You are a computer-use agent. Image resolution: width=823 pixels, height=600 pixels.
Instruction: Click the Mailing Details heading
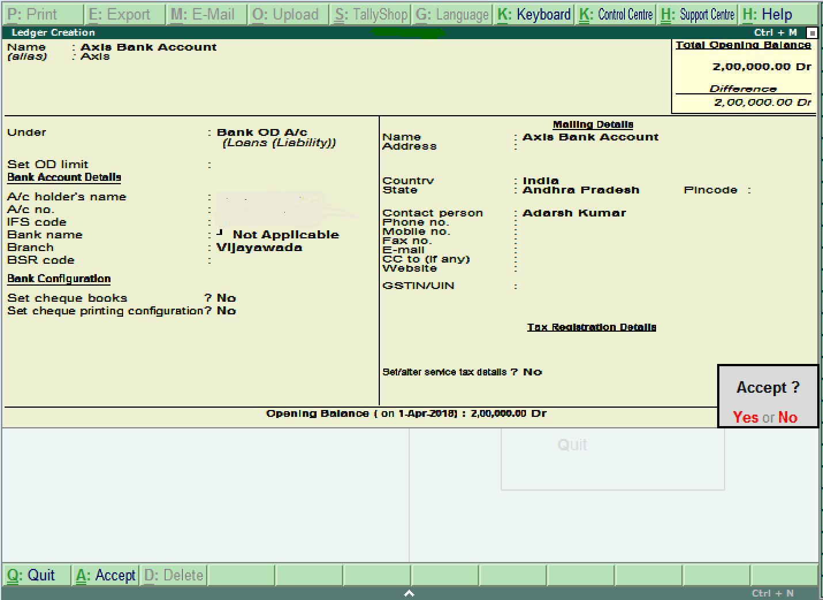(x=593, y=124)
